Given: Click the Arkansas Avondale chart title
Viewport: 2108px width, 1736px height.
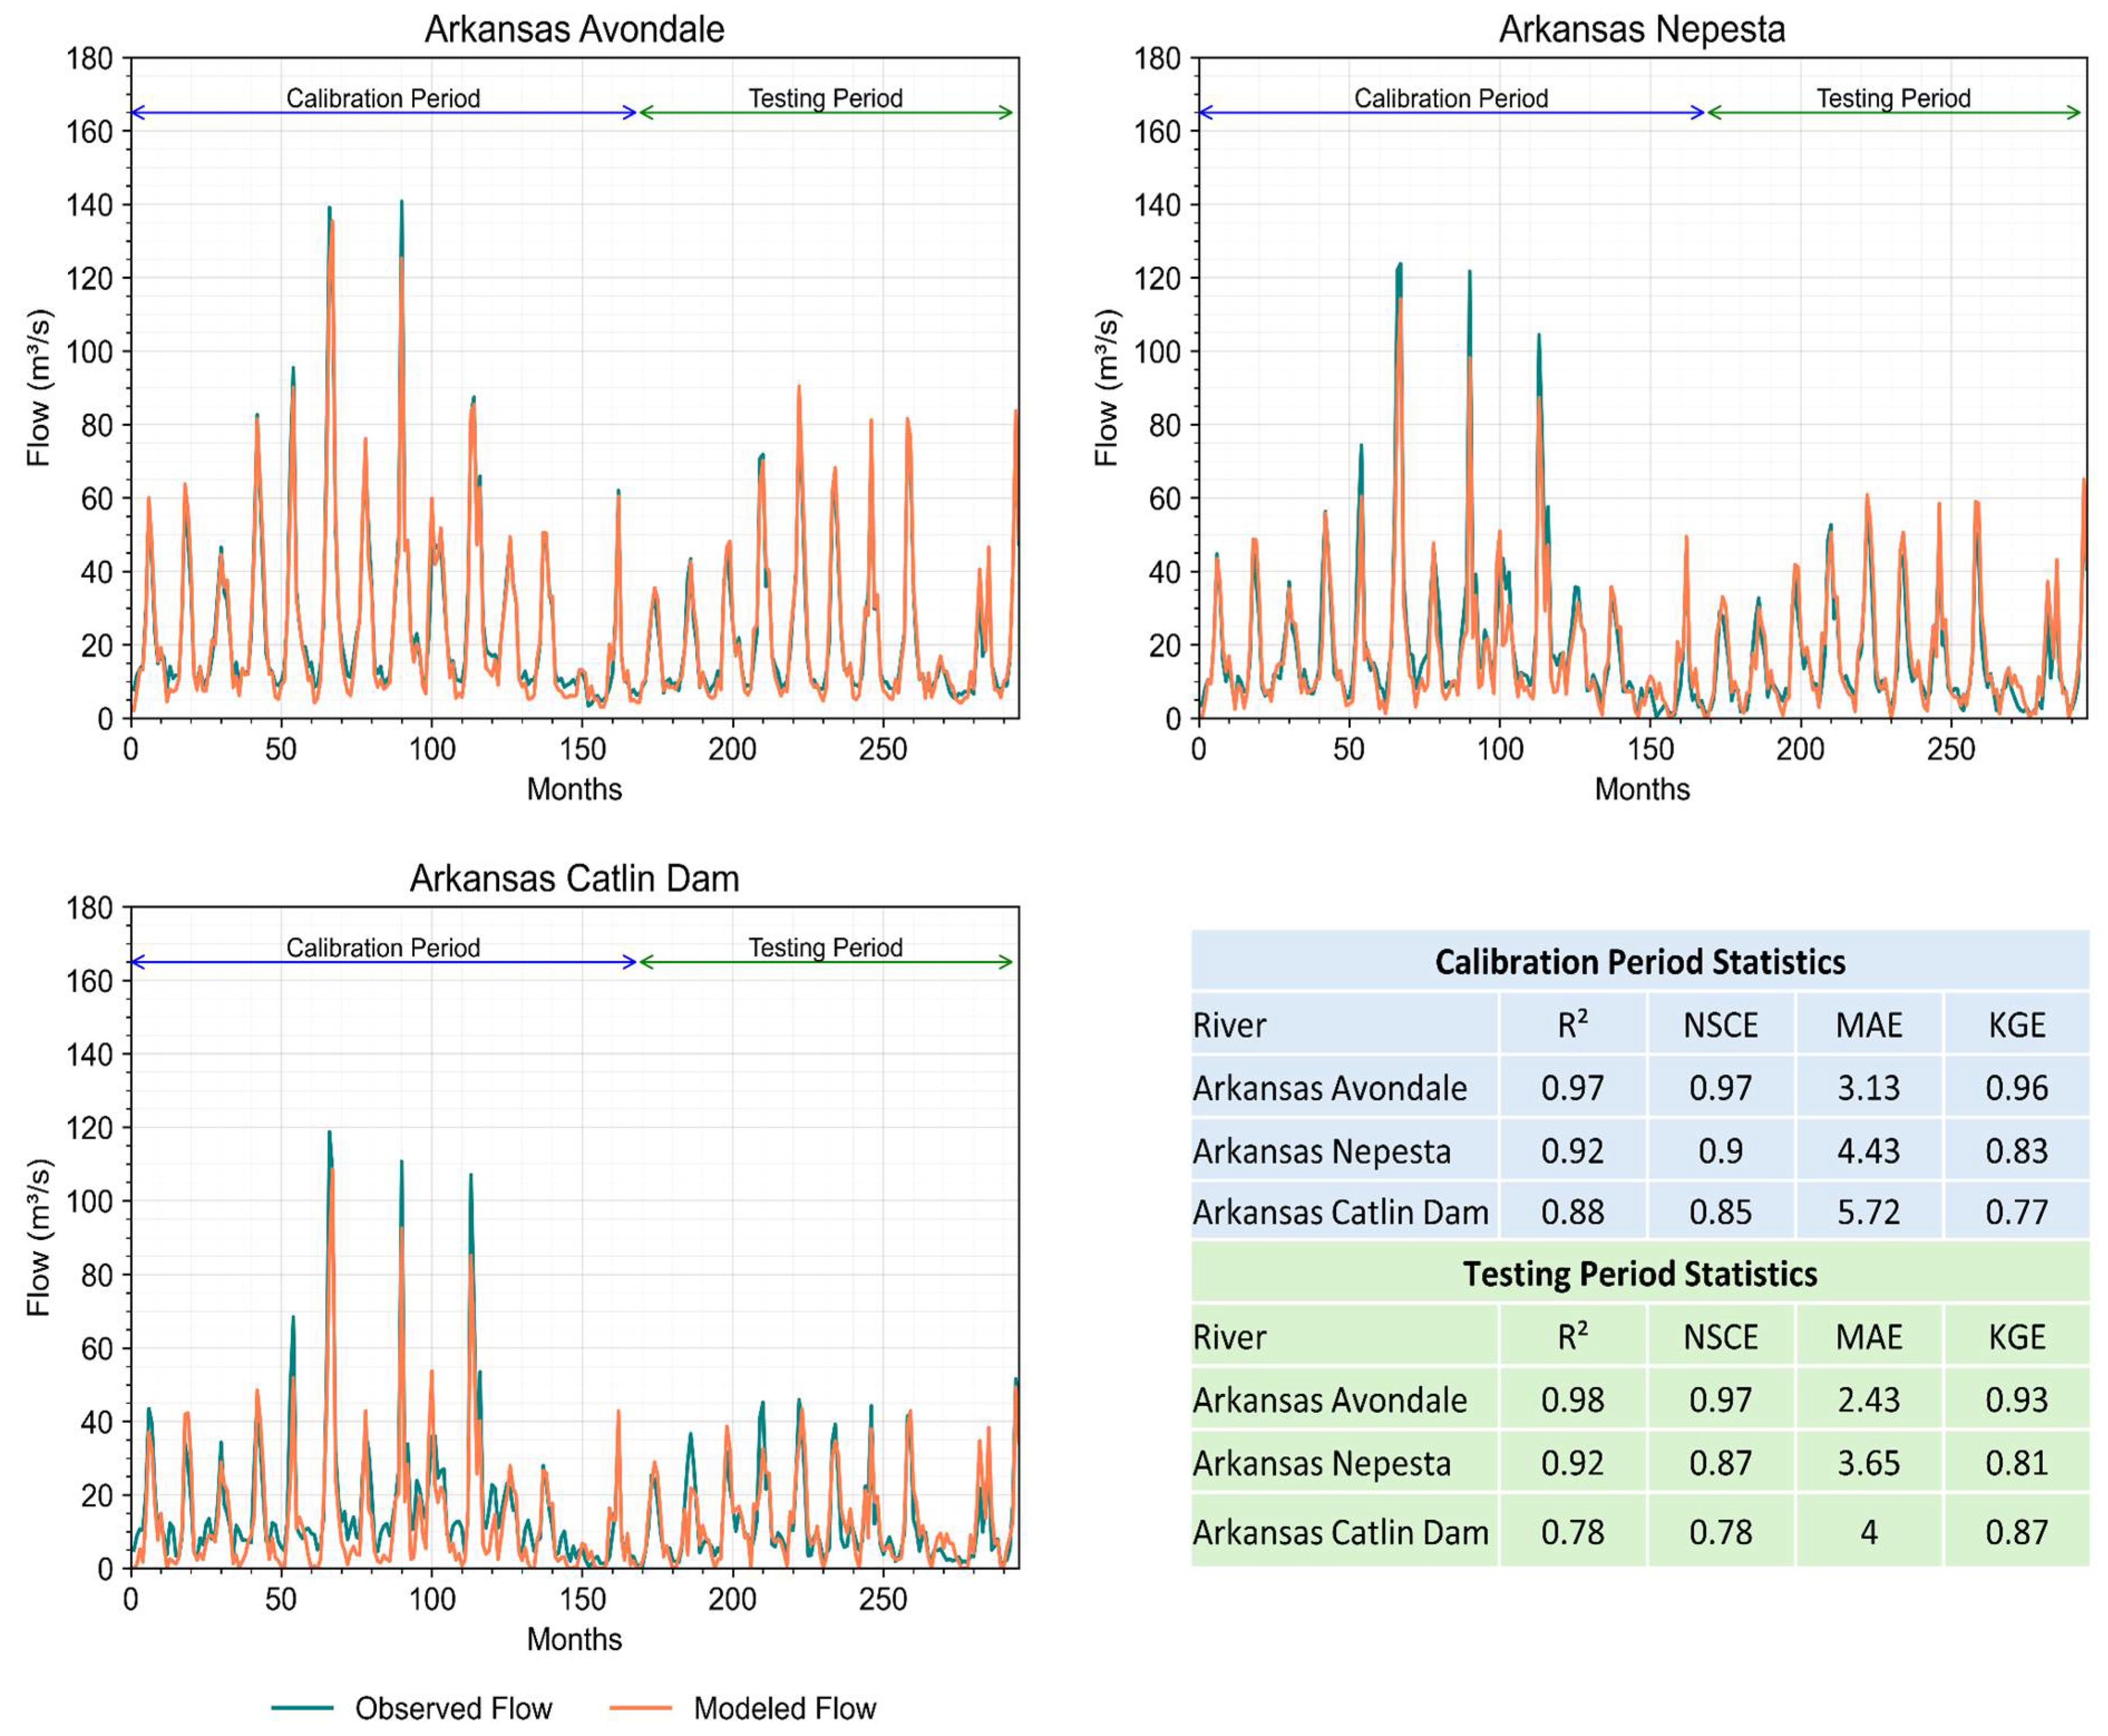Looking at the screenshot, I should pos(574,29).
